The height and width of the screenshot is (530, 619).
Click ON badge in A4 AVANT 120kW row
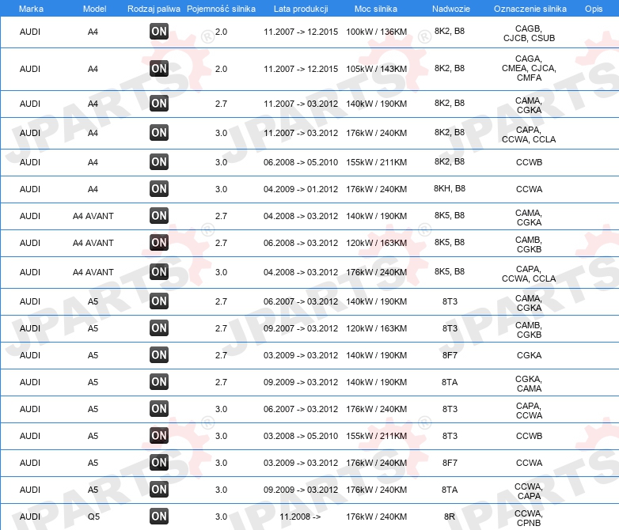click(x=159, y=242)
